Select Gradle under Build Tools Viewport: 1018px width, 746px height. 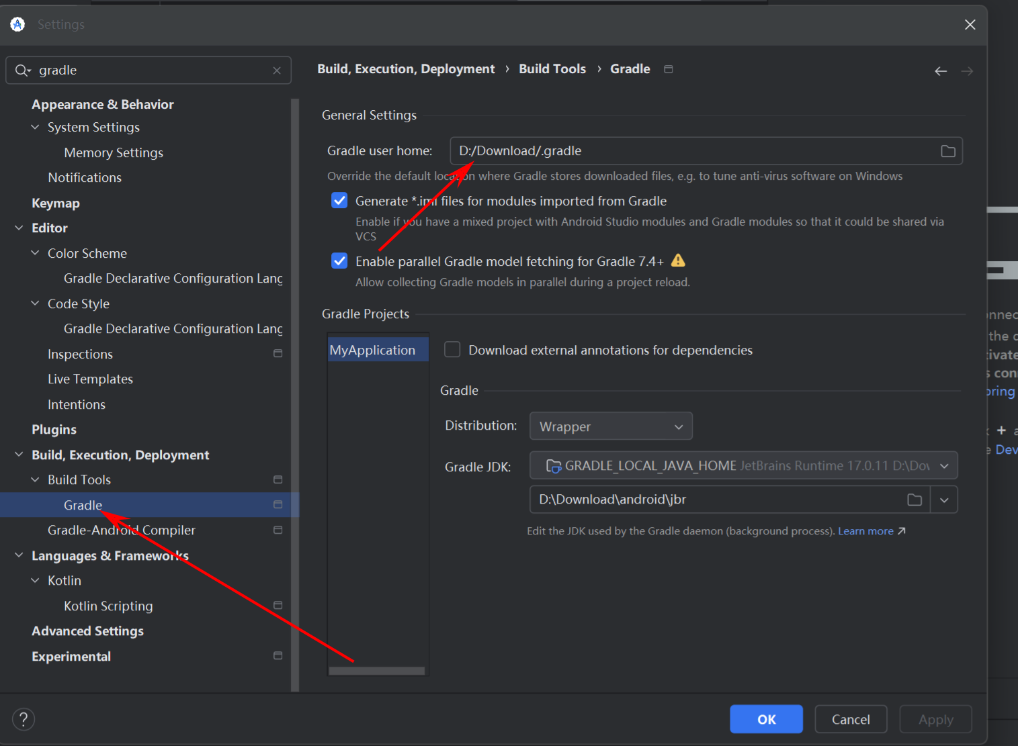(x=83, y=505)
